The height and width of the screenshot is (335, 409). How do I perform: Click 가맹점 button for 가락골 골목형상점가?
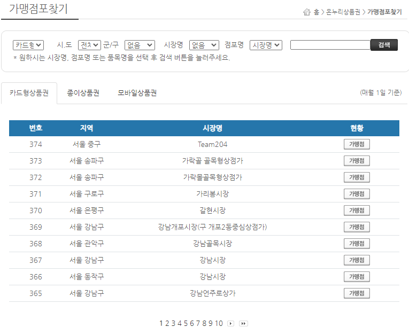[357, 161]
